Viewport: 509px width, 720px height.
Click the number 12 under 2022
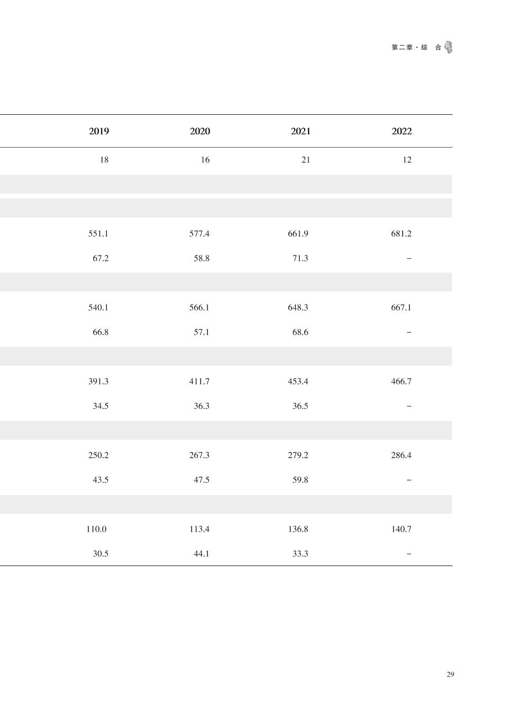[407, 160]
